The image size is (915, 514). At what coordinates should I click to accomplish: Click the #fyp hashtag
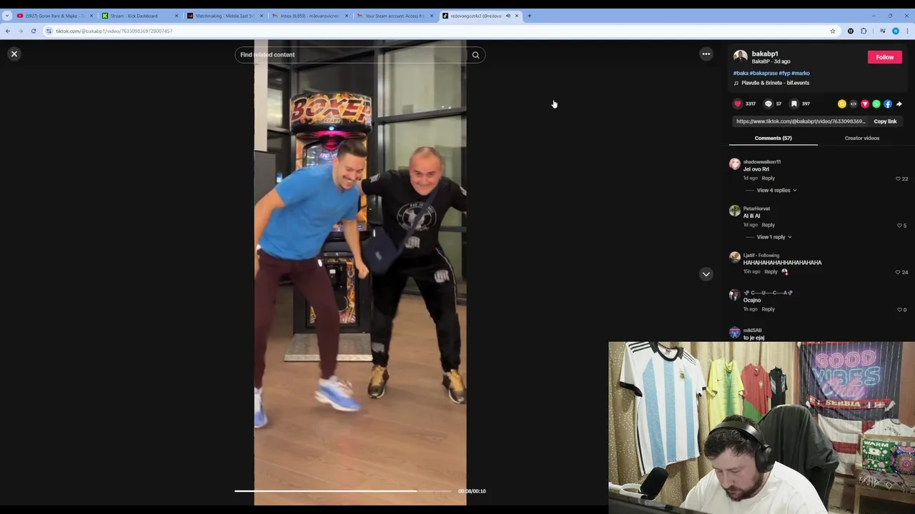click(784, 73)
